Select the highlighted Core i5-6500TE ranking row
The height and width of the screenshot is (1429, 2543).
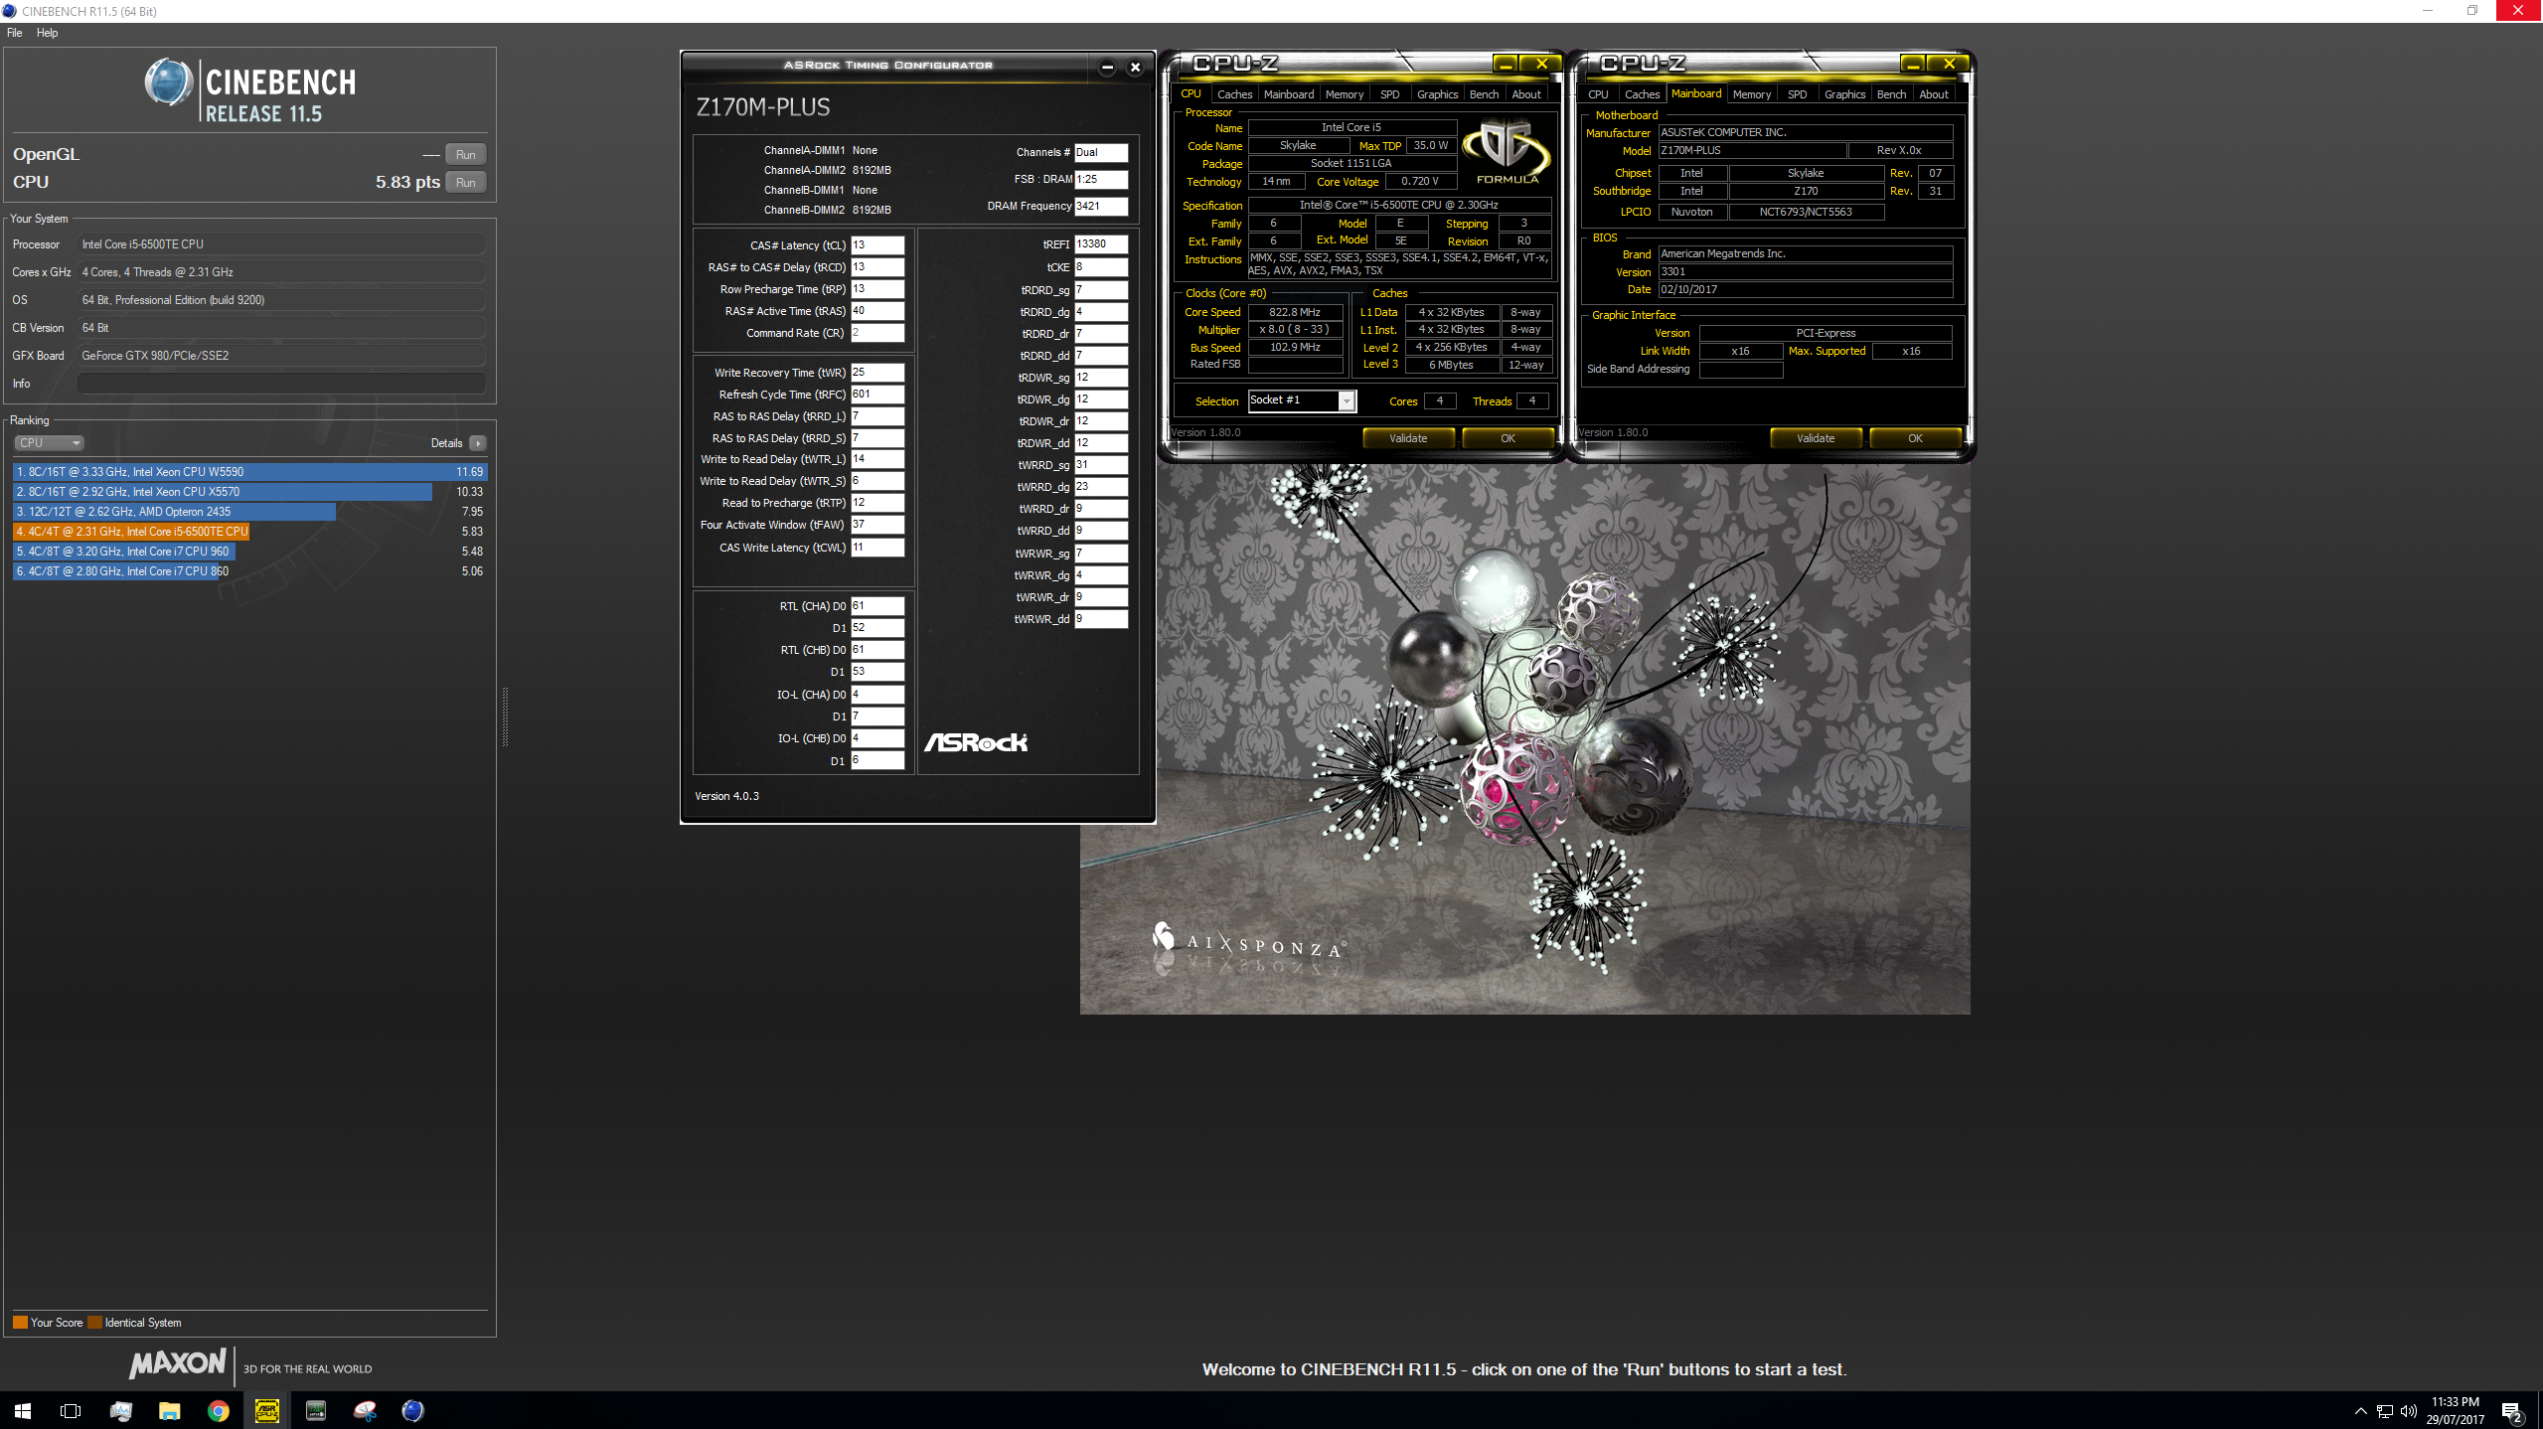click(x=249, y=532)
